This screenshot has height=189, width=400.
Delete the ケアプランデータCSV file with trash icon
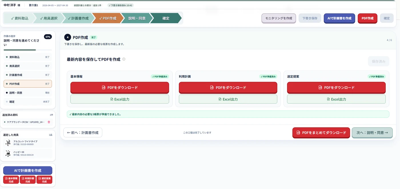point(49,122)
